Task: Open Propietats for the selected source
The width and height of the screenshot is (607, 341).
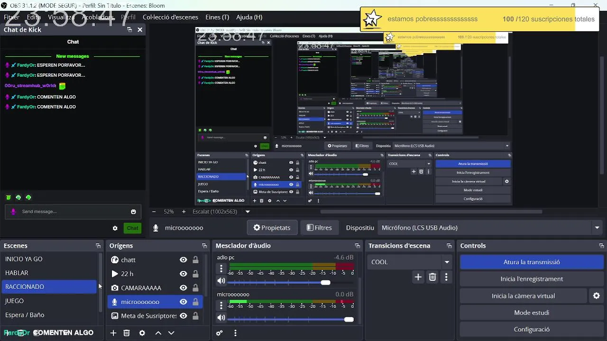Action: [x=272, y=228]
